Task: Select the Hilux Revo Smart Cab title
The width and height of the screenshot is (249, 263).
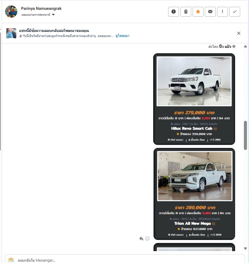Action: 192,129
